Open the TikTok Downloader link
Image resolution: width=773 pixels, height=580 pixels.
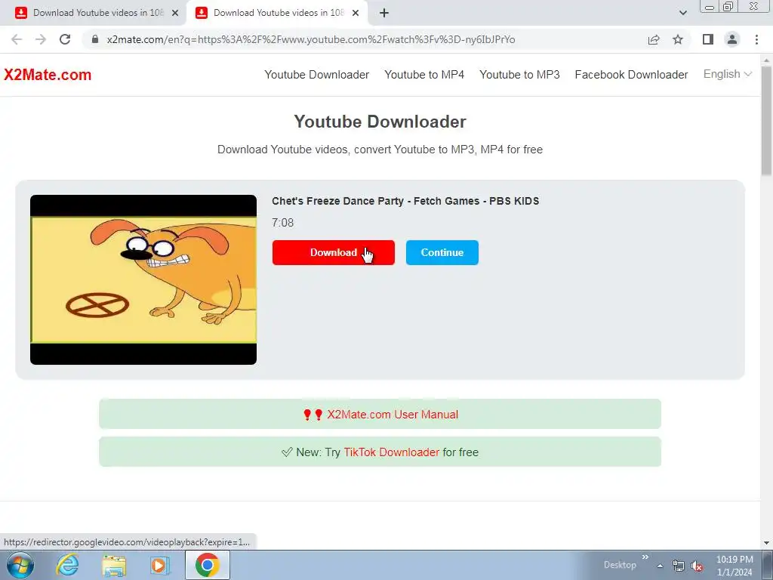[392, 452]
